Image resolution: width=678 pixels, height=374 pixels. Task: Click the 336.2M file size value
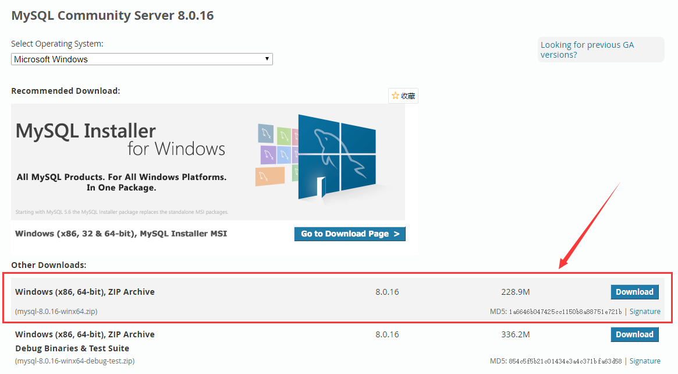tap(516, 334)
